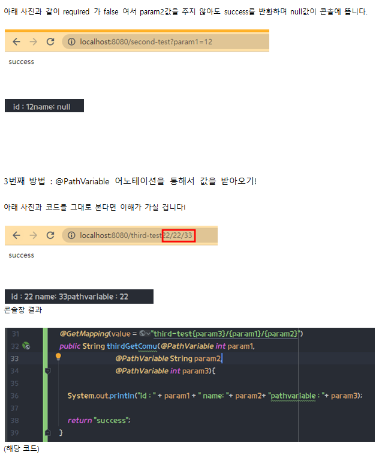The image size is (382, 458).
Task: Click the "third-test{param3}/{param1}/{param2}" mapping string
Action: (225, 334)
